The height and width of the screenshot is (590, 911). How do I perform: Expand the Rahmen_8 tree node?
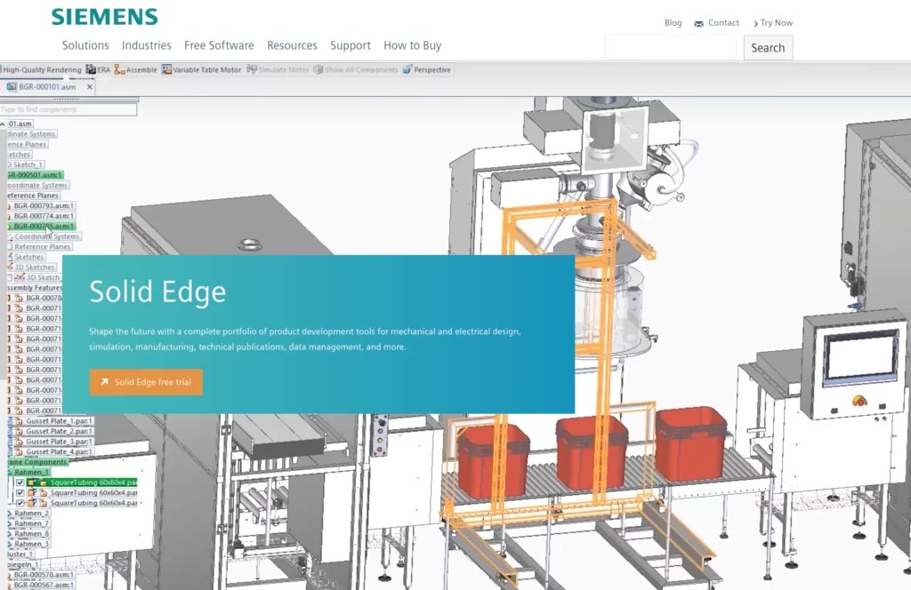pyautogui.click(x=9, y=534)
